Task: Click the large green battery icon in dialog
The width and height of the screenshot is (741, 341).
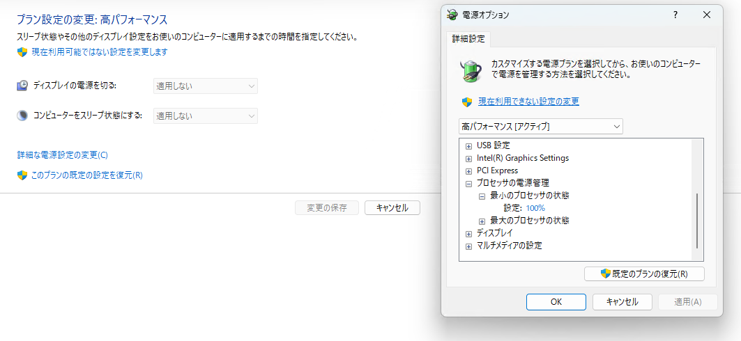Action: coord(471,71)
